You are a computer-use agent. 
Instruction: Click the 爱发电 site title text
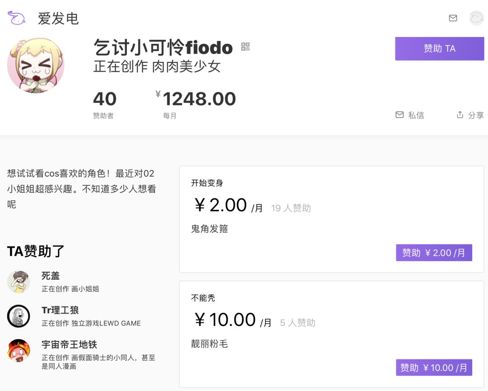click(x=58, y=19)
